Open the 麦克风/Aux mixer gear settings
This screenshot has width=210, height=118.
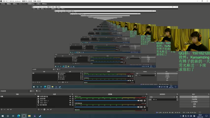(145, 101)
